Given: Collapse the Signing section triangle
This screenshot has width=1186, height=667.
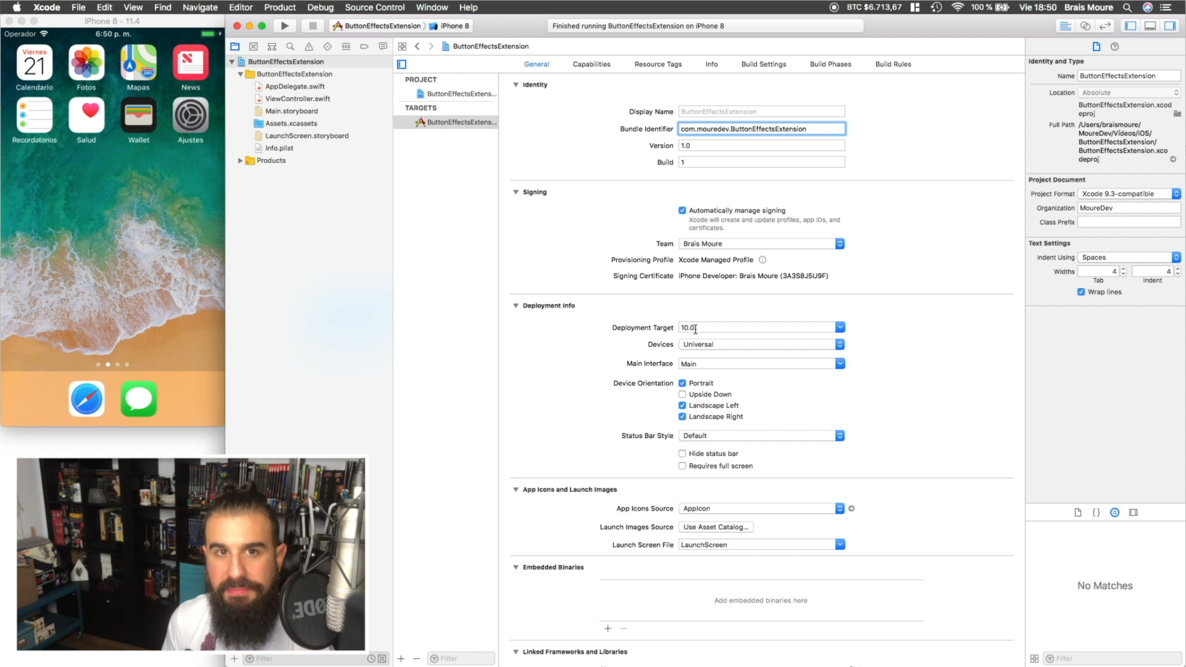Looking at the screenshot, I should tap(515, 192).
